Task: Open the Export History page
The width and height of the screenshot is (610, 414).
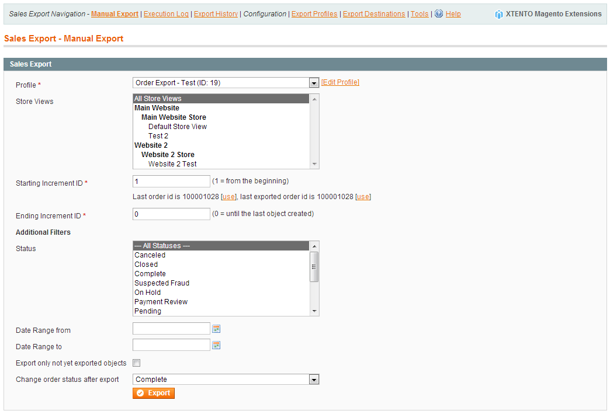Action: click(x=216, y=13)
